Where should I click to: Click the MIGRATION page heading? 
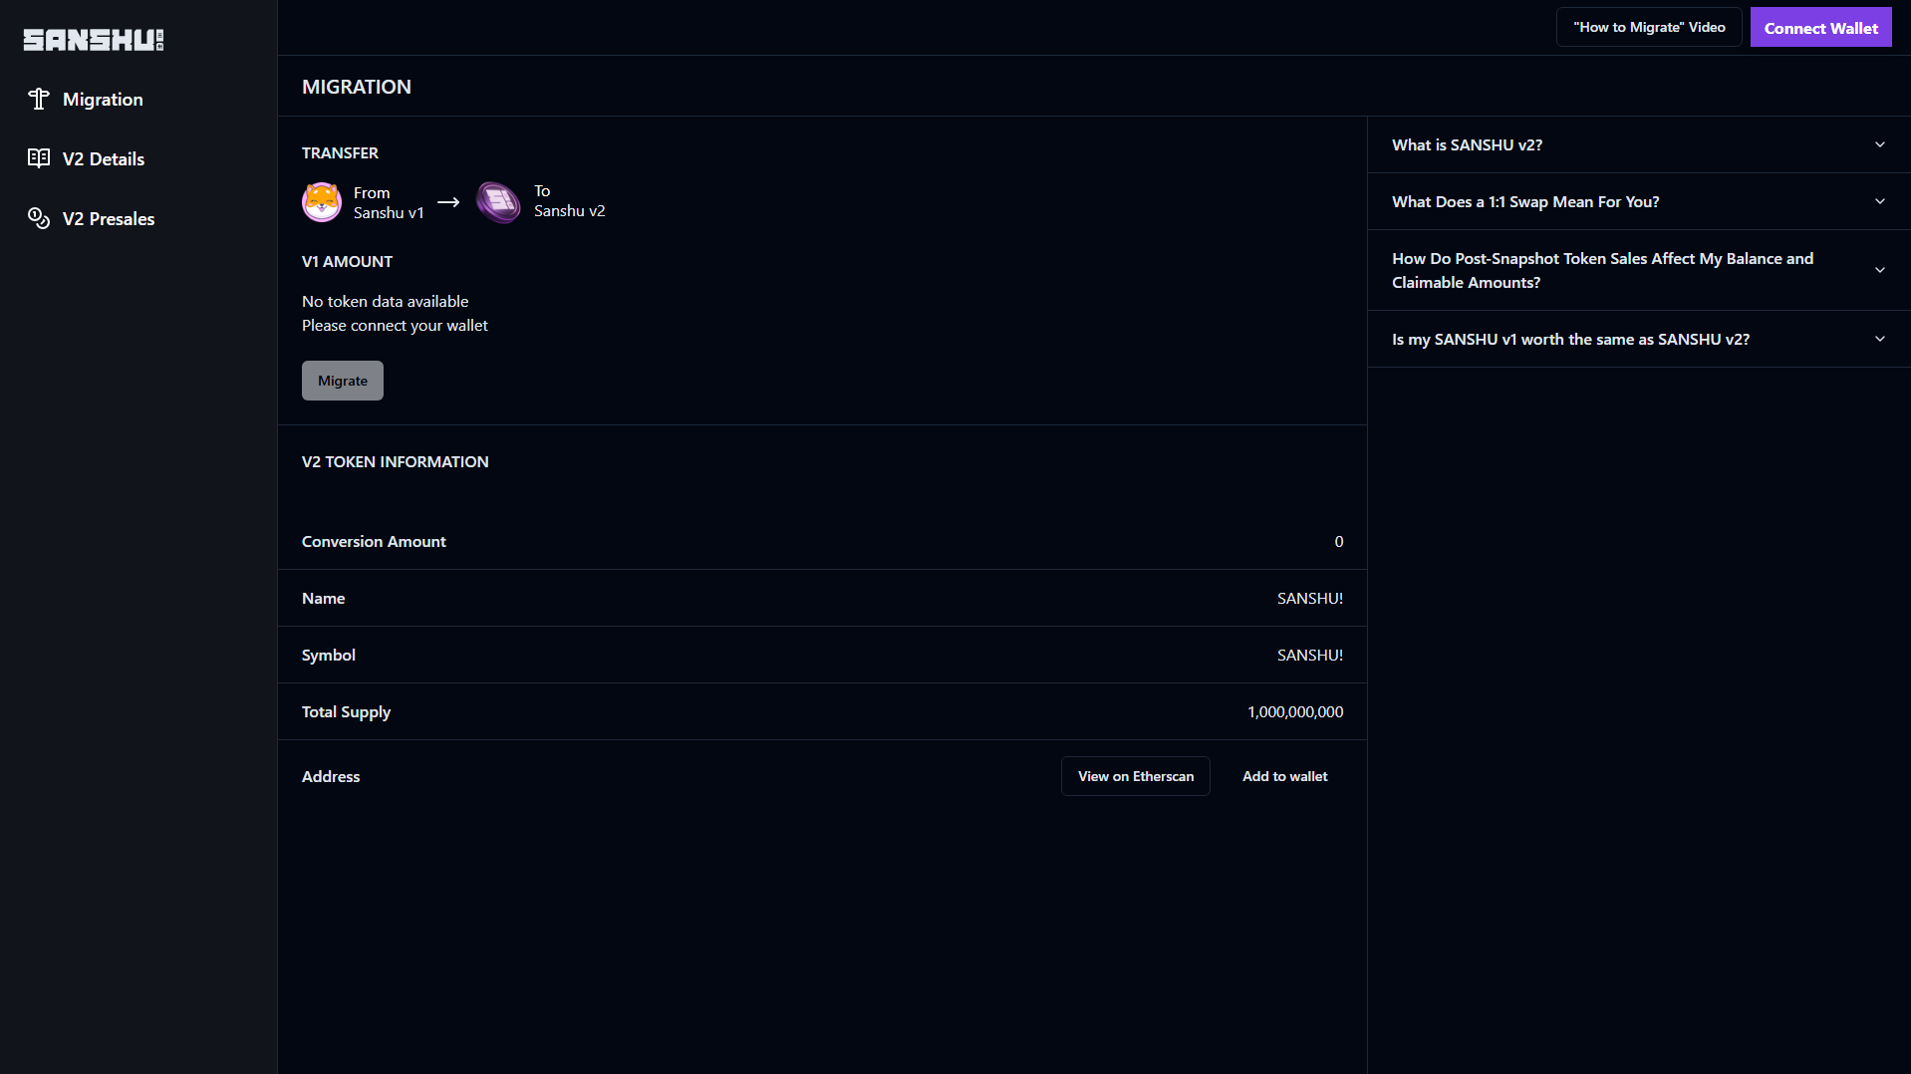[x=357, y=87]
